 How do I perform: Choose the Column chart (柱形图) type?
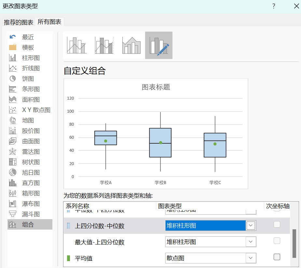point(30,58)
